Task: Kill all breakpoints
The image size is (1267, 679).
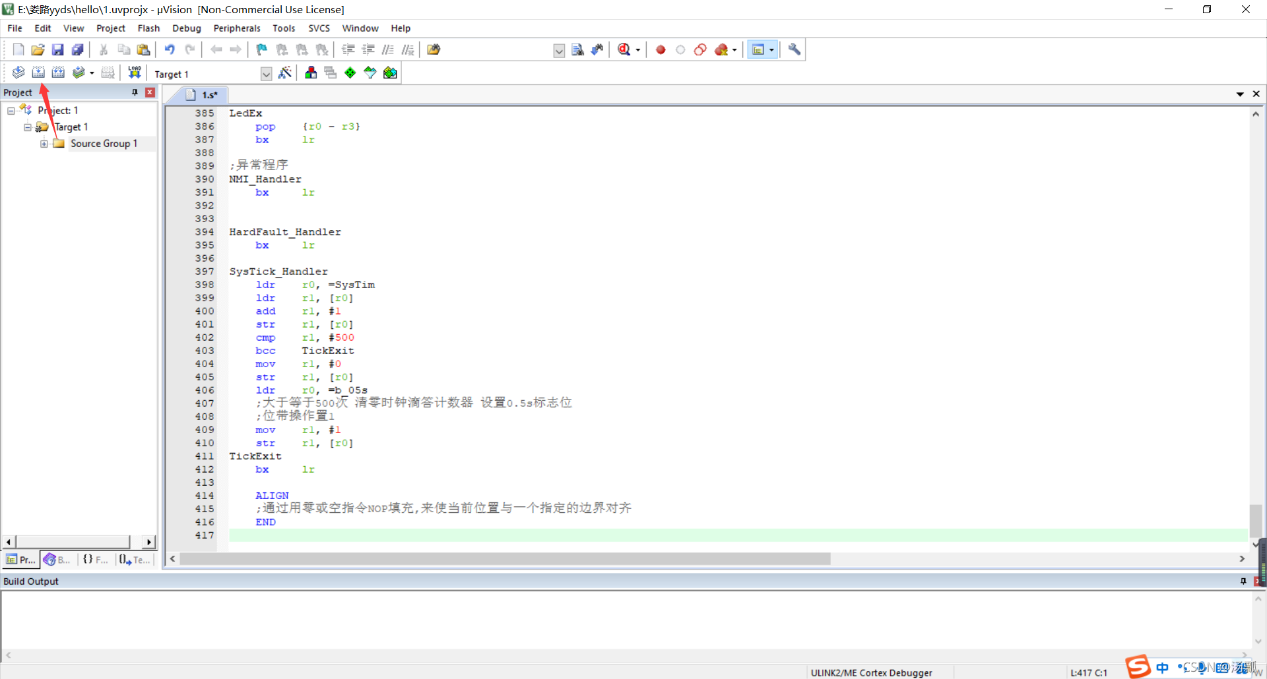Action: (721, 49)
